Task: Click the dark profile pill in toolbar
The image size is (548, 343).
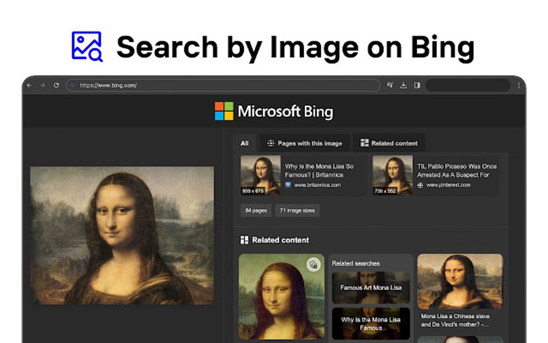Action: (468, 85)
